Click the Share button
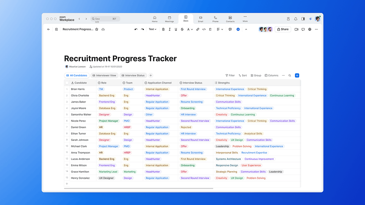Screen dimensions: 365x205 tap(282, 29)
